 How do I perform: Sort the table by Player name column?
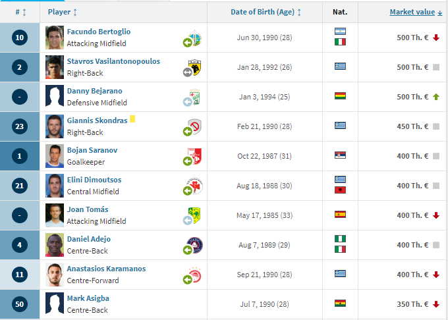(x=63, y=13)
